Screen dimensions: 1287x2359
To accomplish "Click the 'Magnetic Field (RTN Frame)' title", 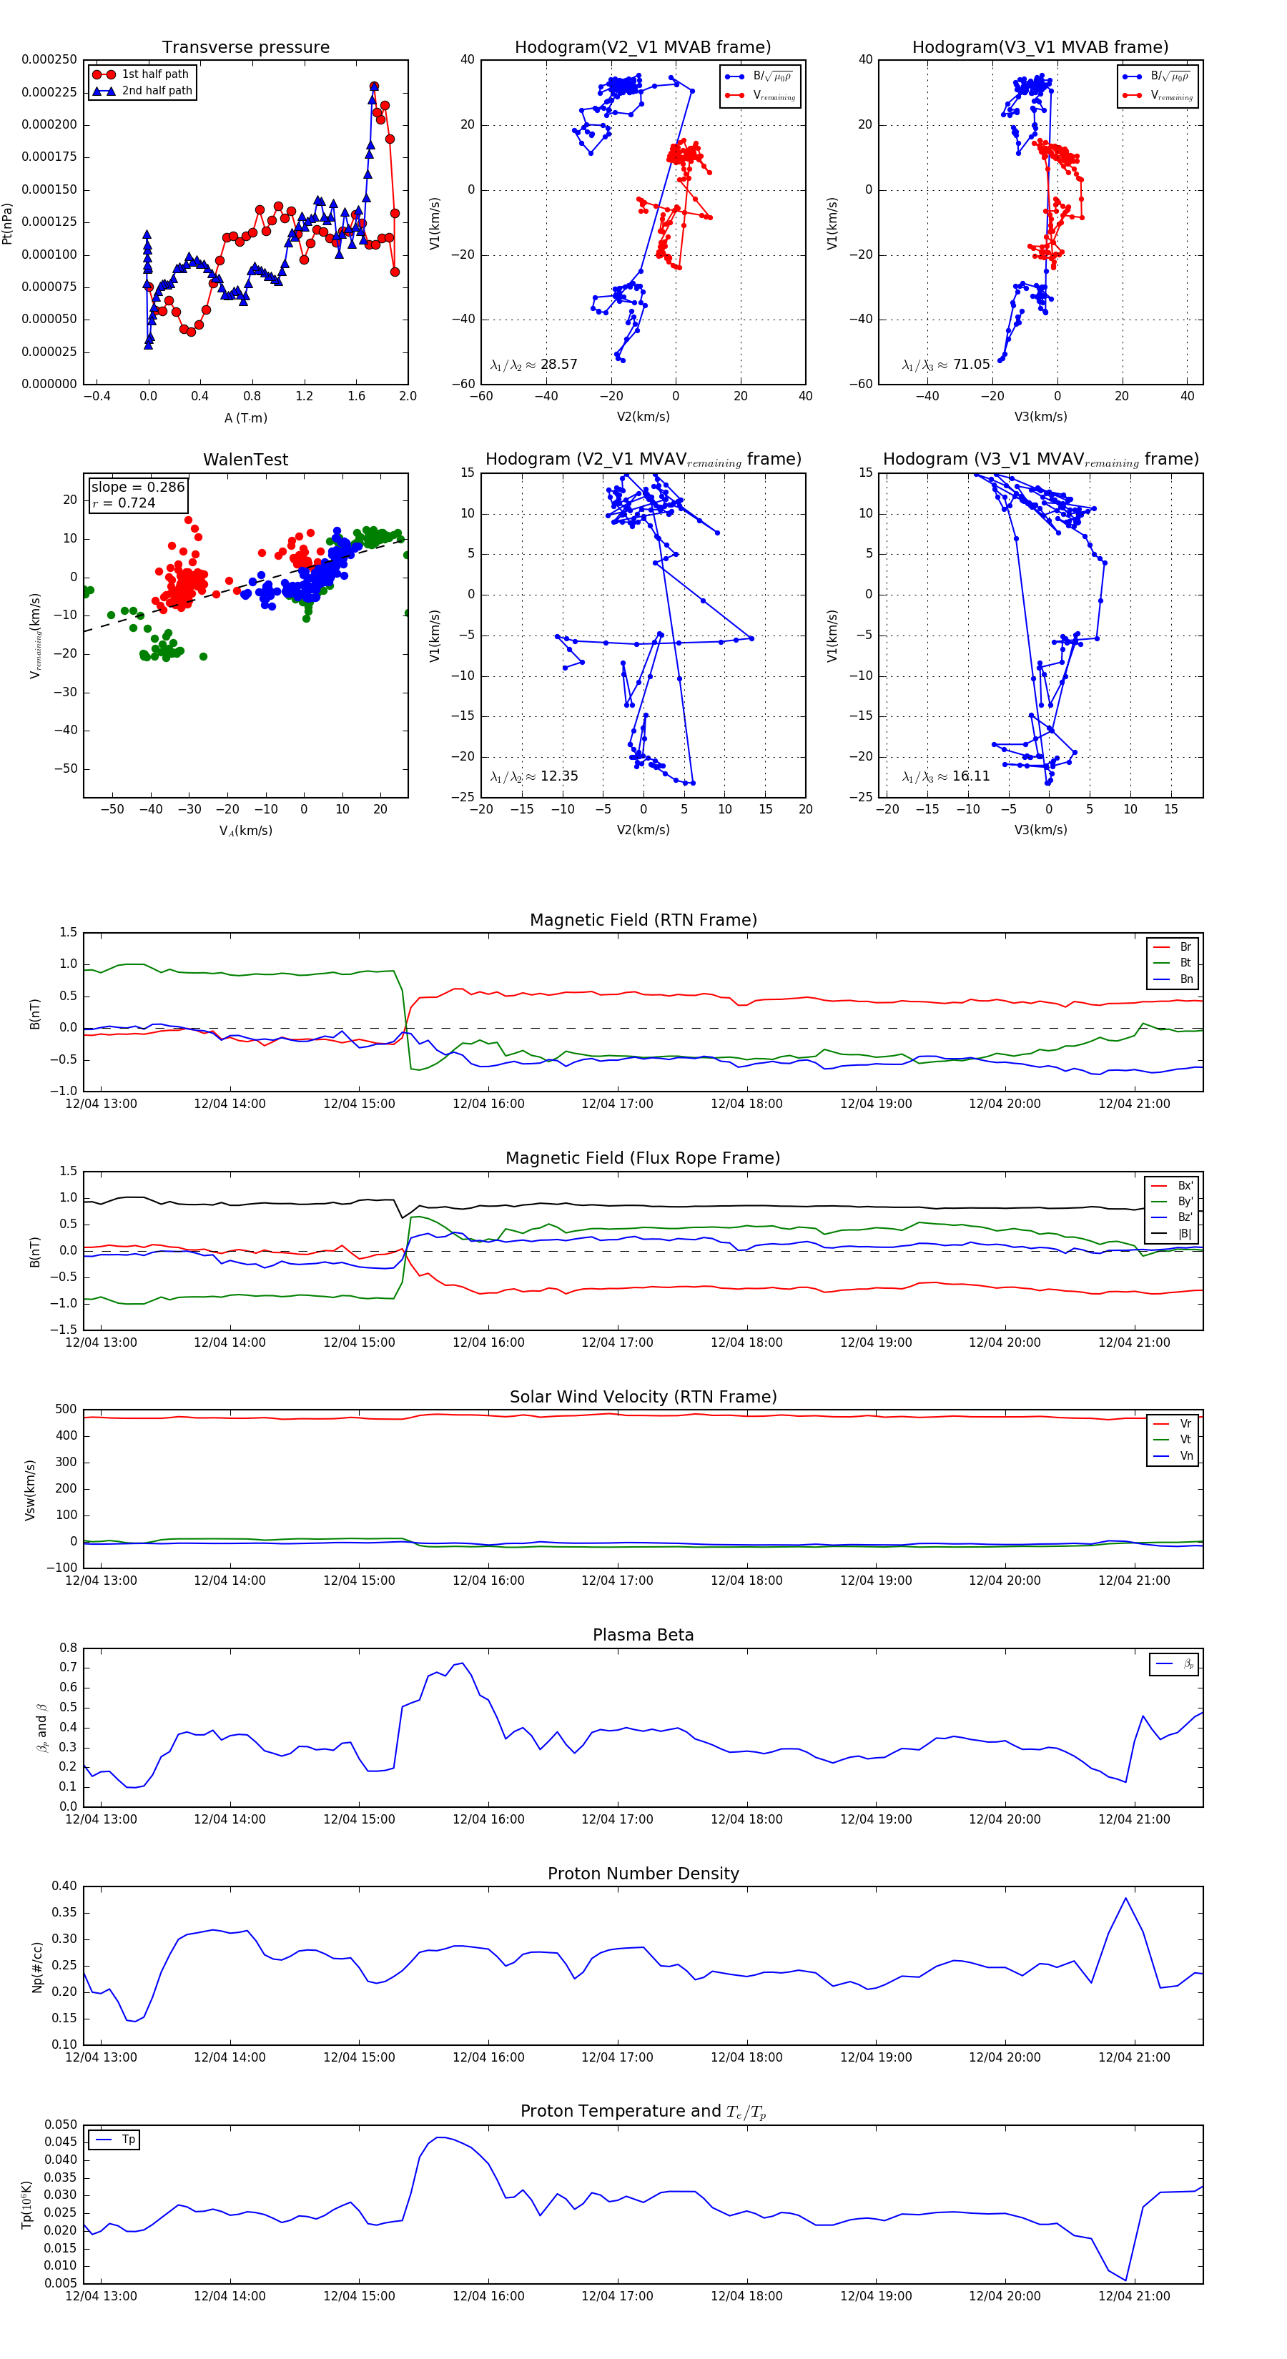I will [643, 920].
